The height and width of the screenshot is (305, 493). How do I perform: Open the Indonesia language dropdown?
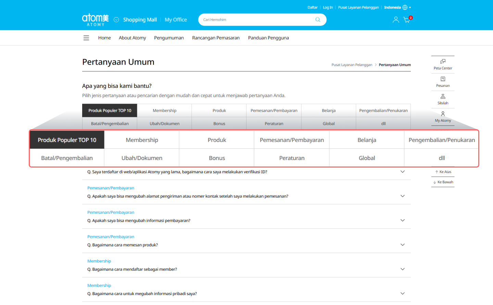(x=397, y=8)
